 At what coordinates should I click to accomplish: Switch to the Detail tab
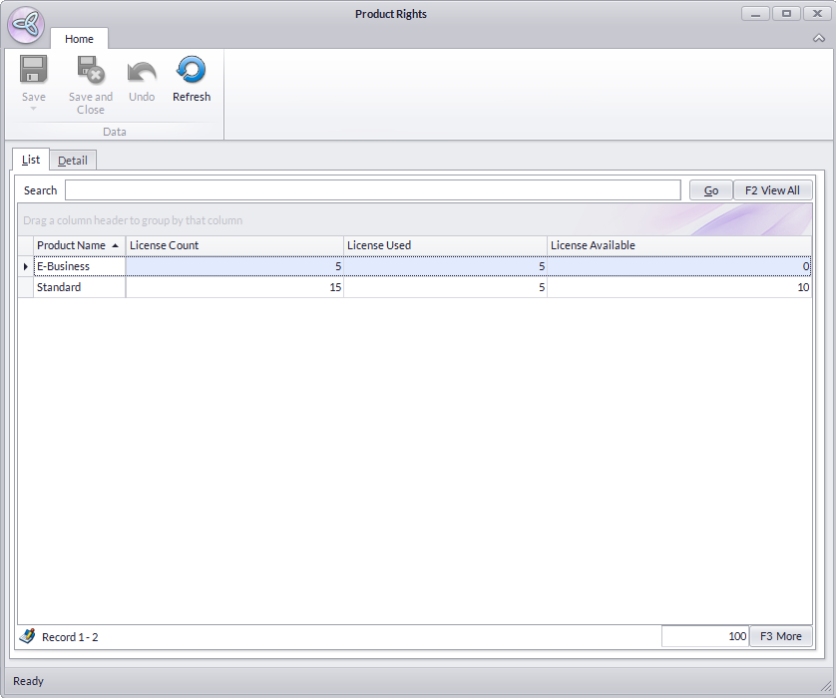[x=72, y=161]
